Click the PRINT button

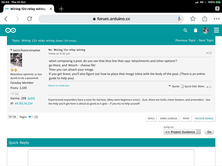pos(186,119)
